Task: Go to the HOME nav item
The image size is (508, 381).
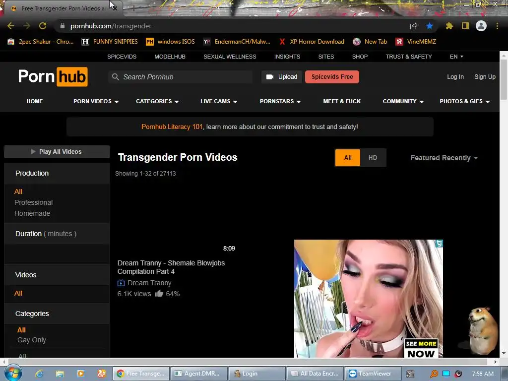Action: pyautogui.click(x=35, y=101)
